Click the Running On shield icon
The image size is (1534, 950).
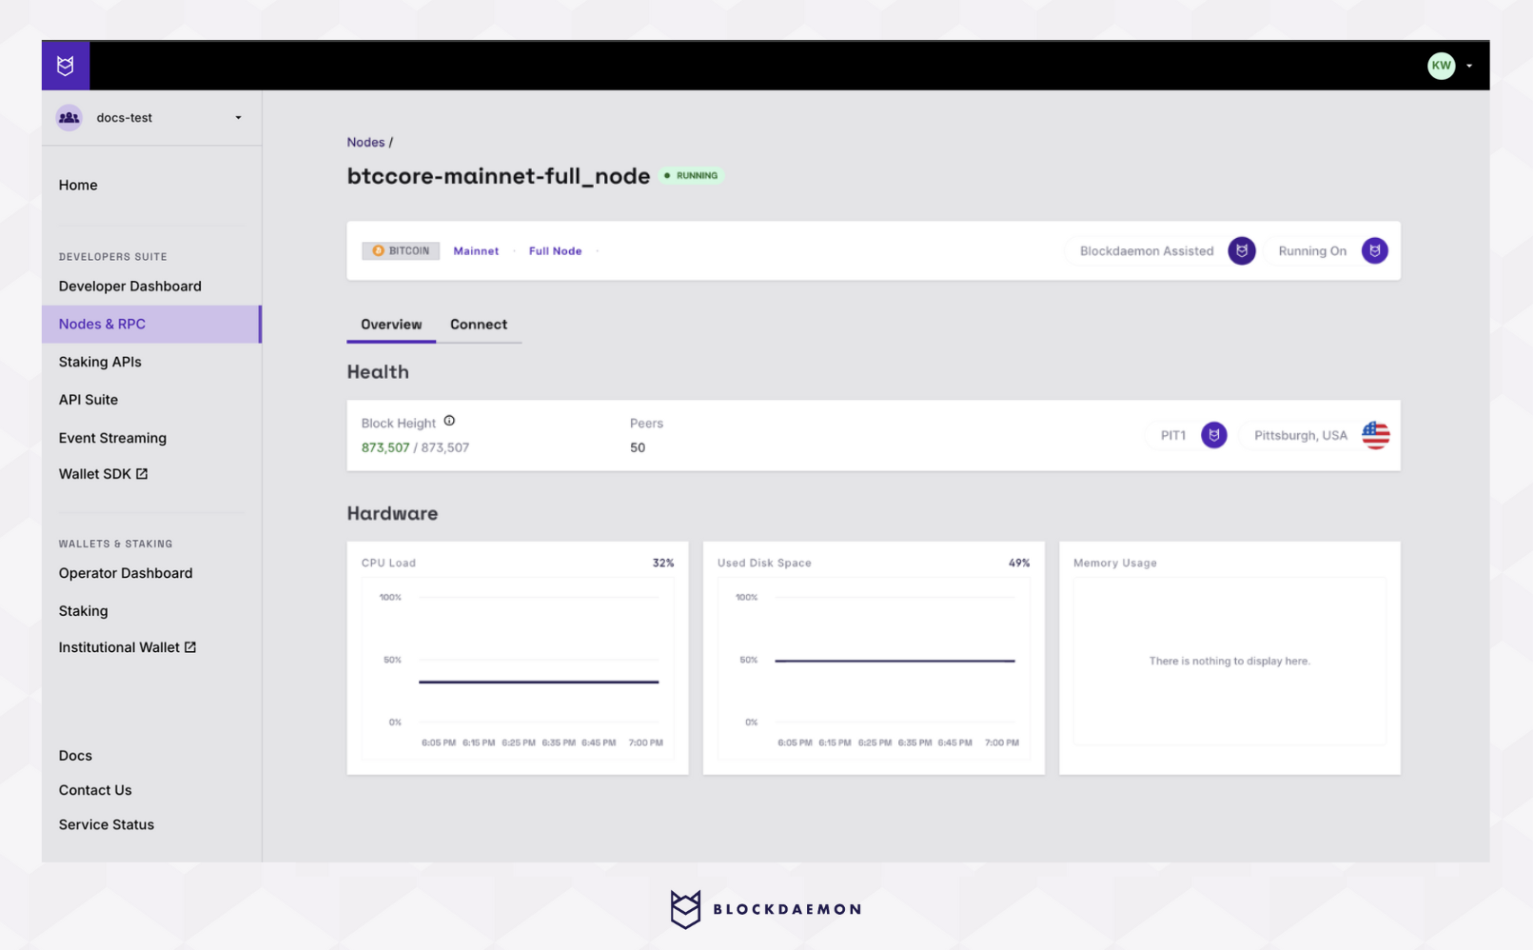click(x=1374, y=251)
